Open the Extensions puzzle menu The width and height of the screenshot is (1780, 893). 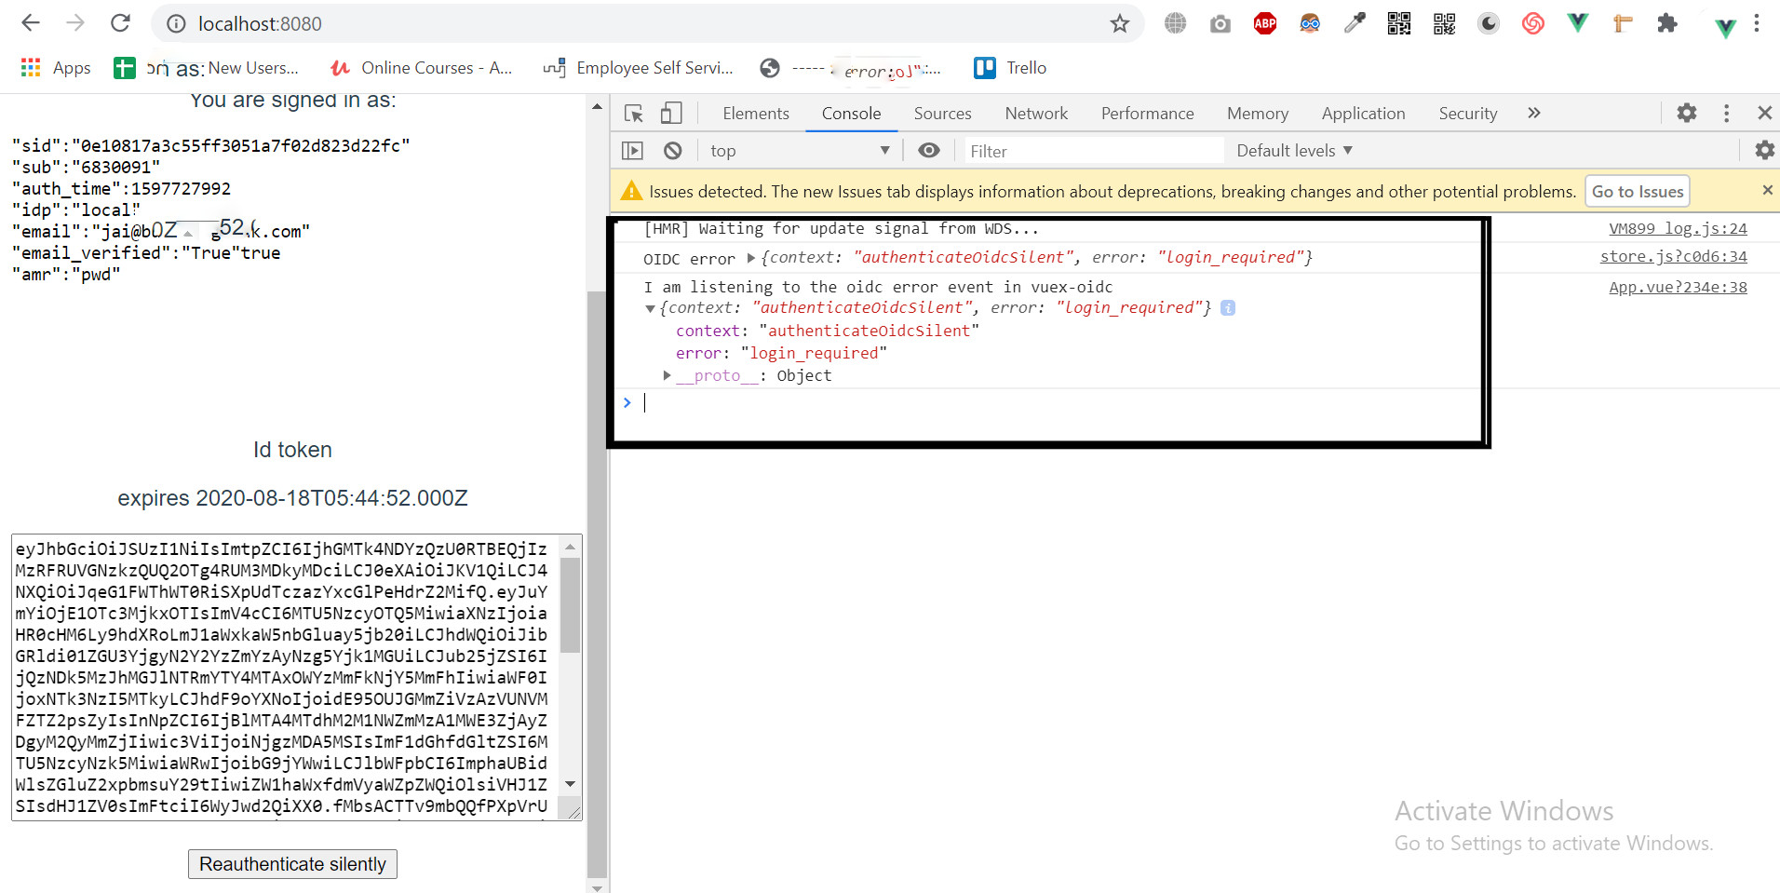click(1667, 23)
